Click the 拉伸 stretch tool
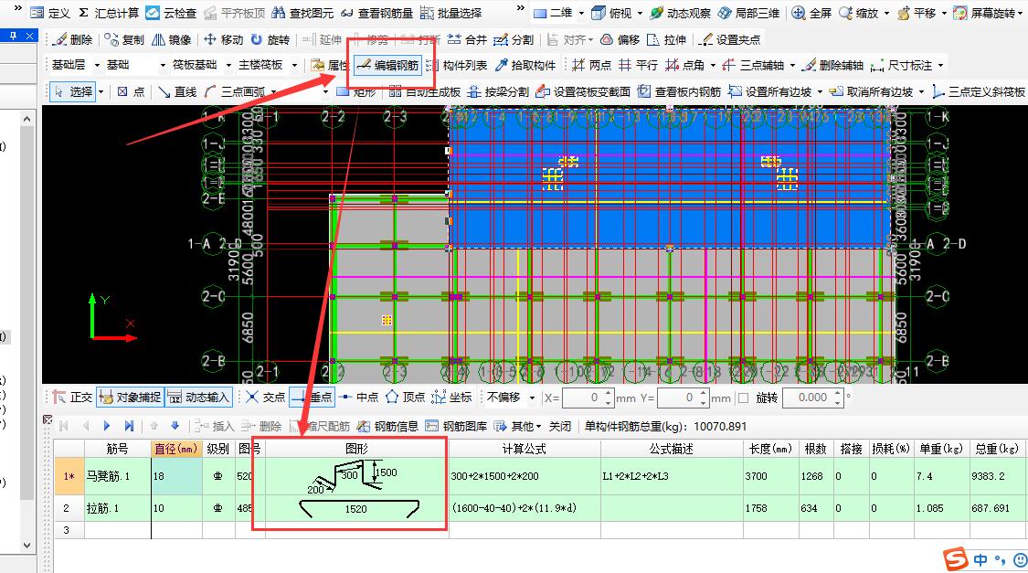The height and width of the screenshot is (573, 1028). pyautogui.click(x=666, y=39)
